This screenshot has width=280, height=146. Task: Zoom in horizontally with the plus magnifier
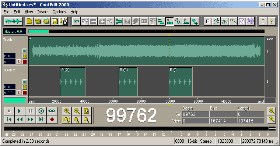tap(67, 111)
